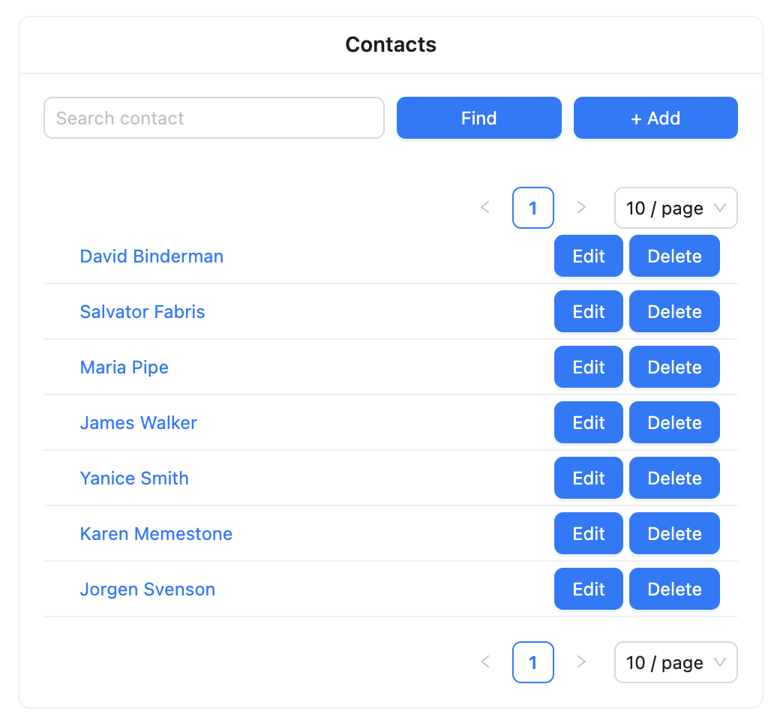Click the top next page arrow
Viewport: 777px width, 726px height.
tap(580, 208)
